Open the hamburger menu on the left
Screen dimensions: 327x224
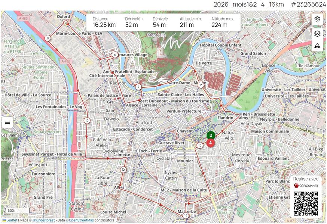7,122
